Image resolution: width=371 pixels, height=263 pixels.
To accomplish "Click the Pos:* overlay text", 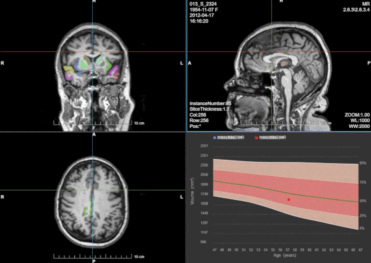I will (195, 126).
